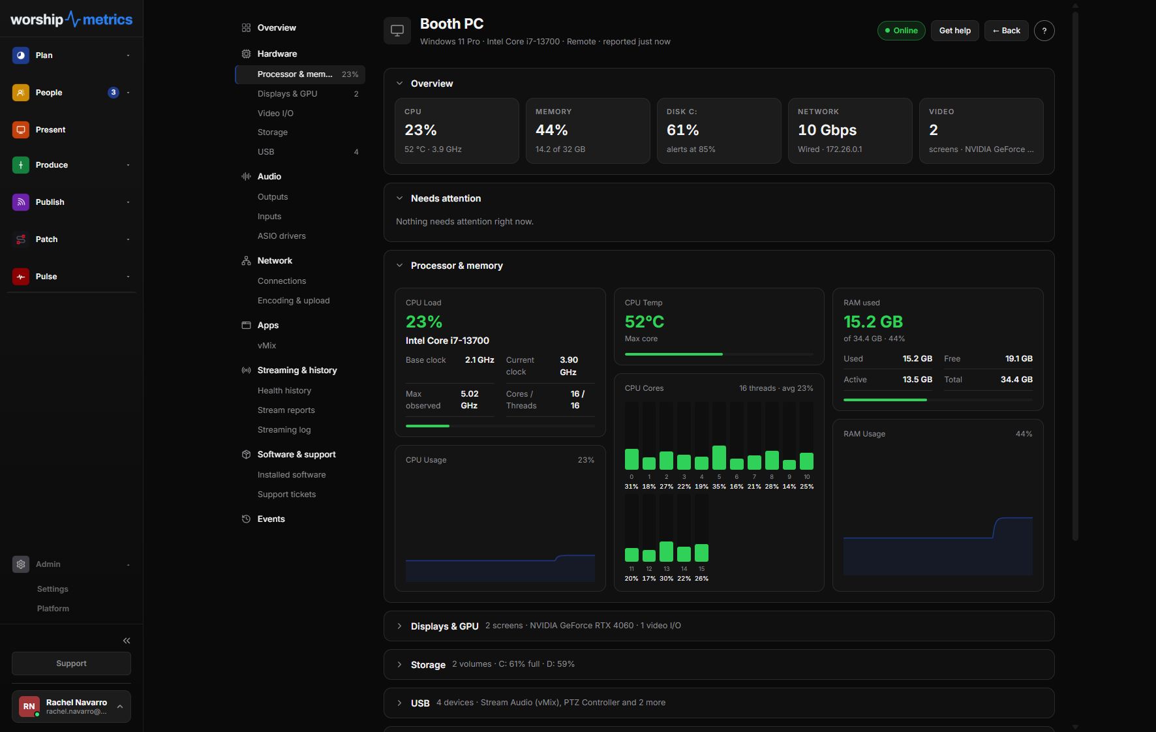Open Rachel Navarro account menu
Viewport: 1156px width, 732px height.
71,707
